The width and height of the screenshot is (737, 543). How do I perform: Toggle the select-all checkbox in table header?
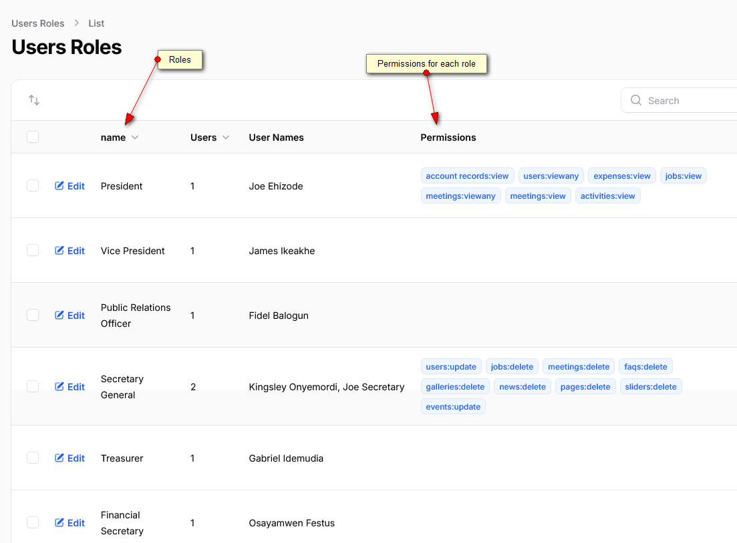33,137
